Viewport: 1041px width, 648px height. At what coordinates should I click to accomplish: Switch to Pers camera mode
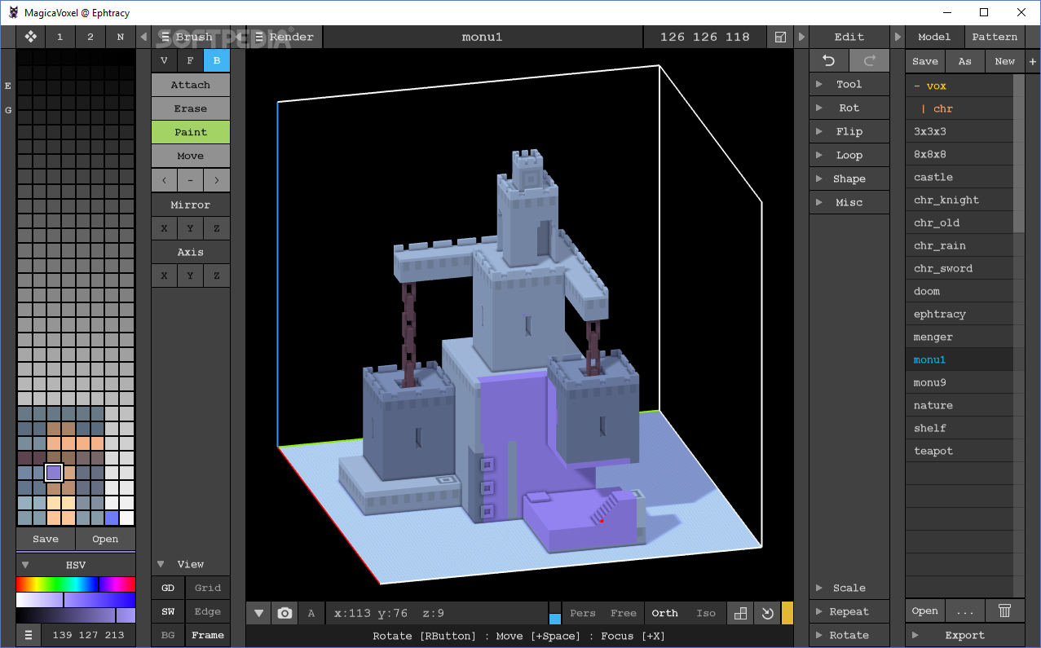(582, 613)
